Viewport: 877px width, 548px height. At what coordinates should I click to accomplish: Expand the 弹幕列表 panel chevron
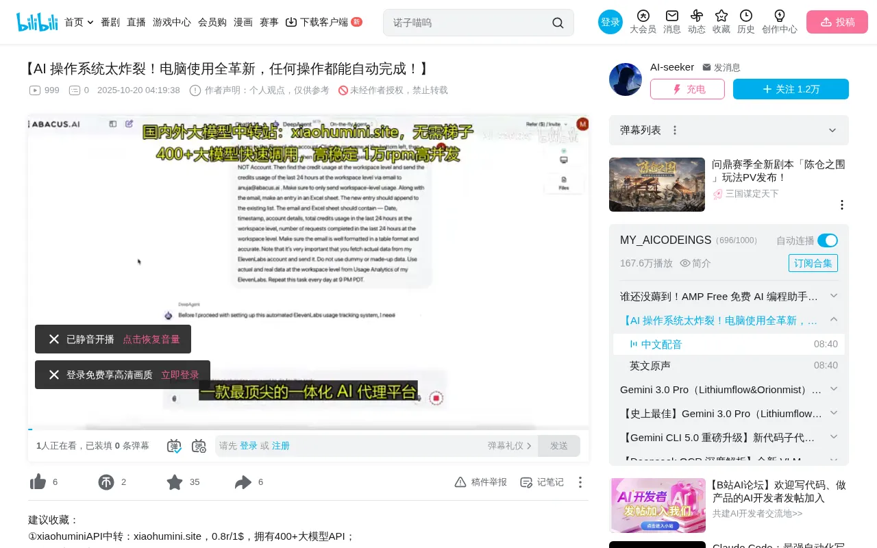[832, 130]
